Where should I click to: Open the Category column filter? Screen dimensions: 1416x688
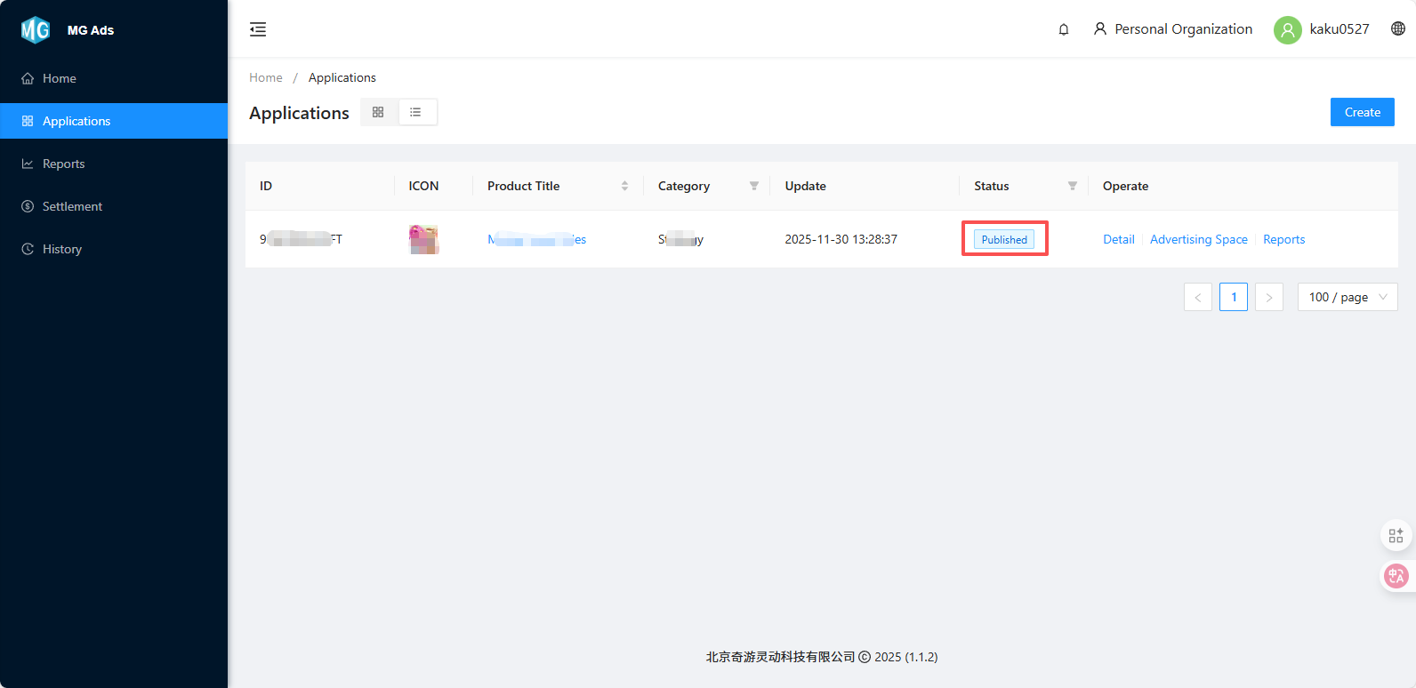[x=753, y=186]
